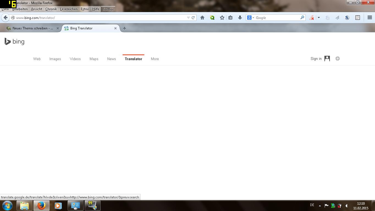375x211 pixels.
Task: Go to Bing Images
Action: [x=55, y=59]
